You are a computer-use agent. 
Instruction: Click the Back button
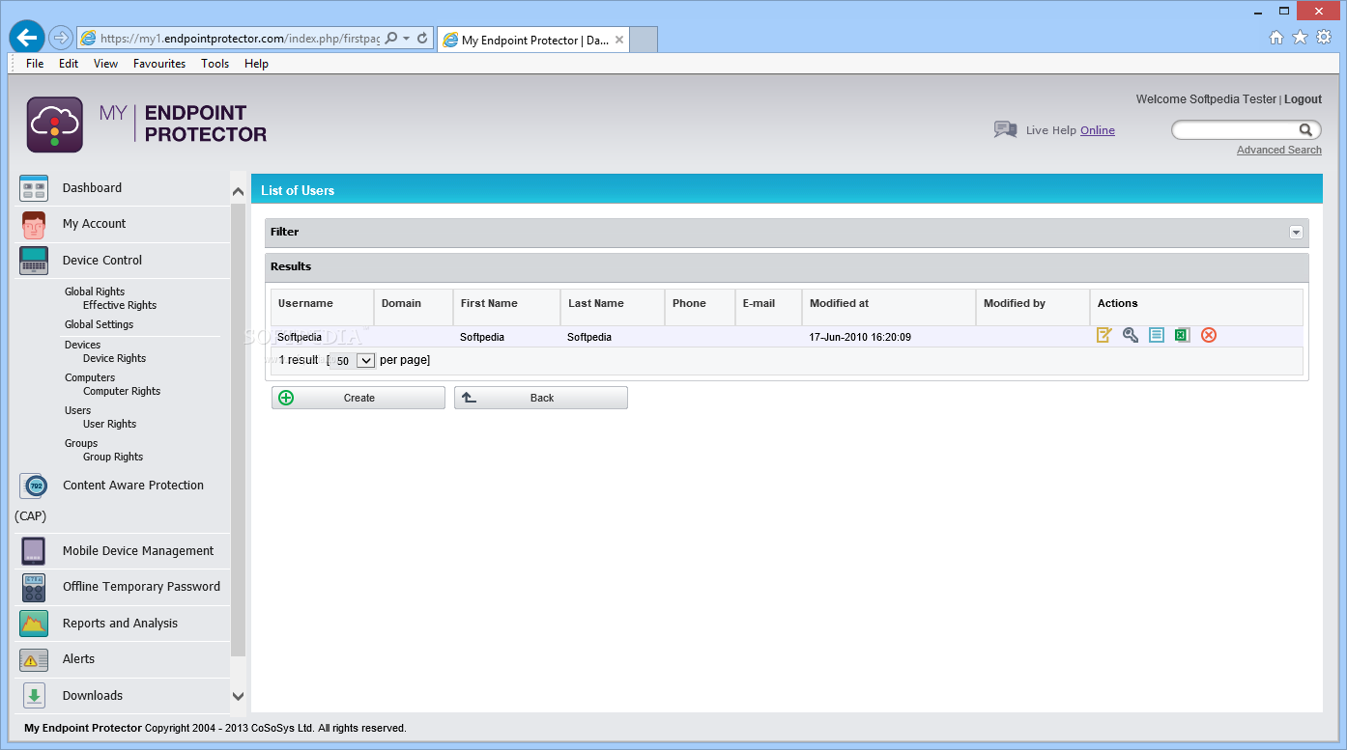click(541, 398)
